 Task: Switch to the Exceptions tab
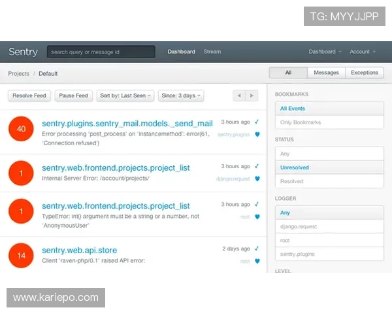point(364,73)
